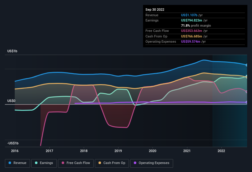Image resolution: width=252 pixels, height=172 pixels.
Task: Click the US$1.107b revenue value
Action: click(x=189, y=15)
